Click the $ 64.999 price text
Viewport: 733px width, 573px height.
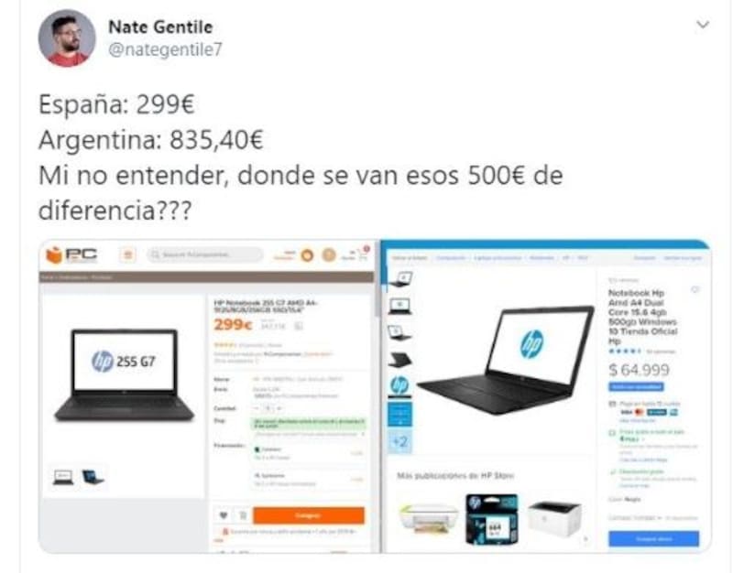coord(639,370)
